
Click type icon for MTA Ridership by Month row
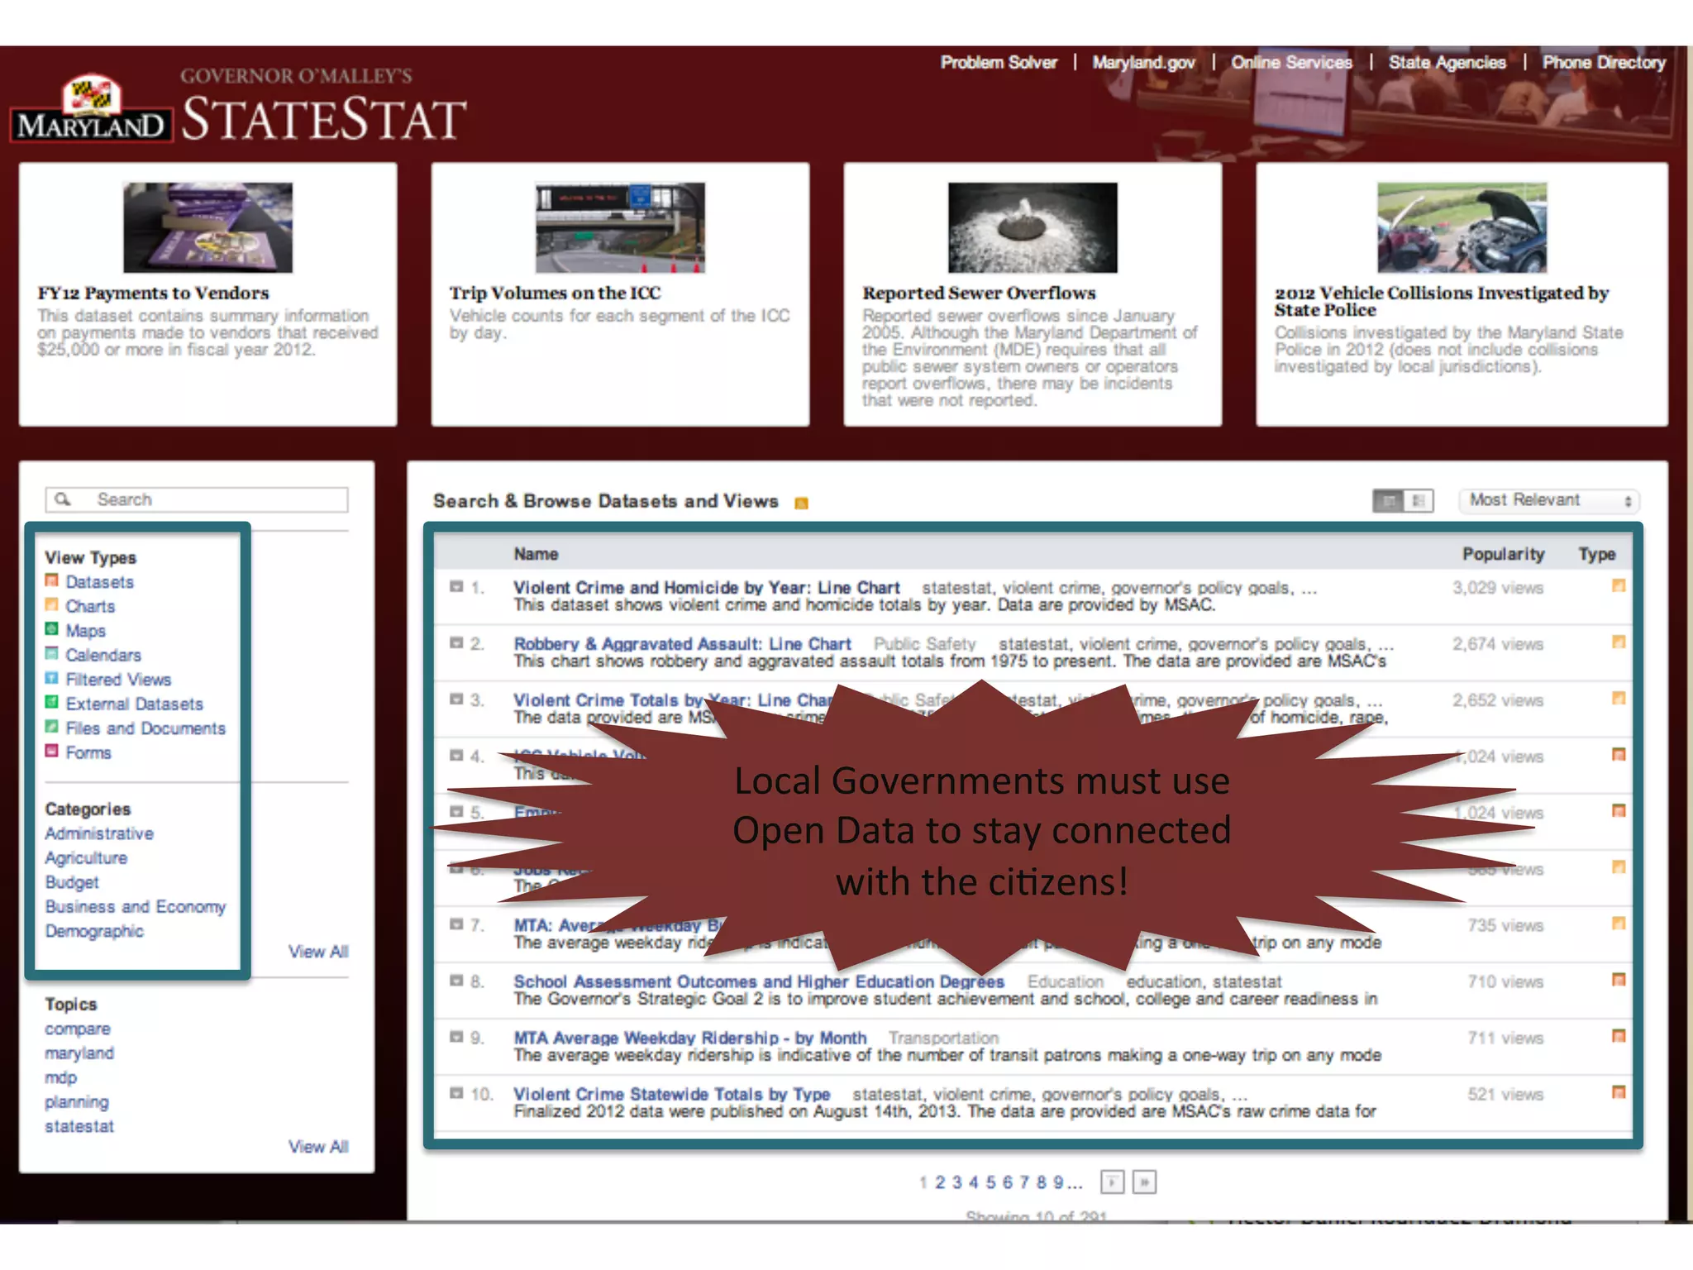click(1619, 1036)
